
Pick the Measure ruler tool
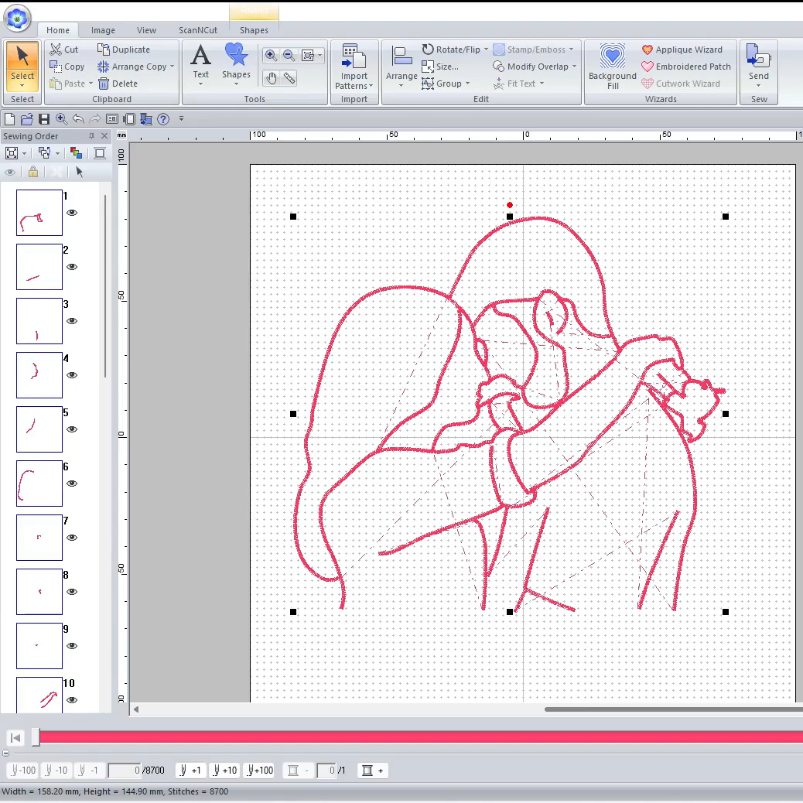(289, 77)
